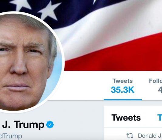The width and height of the screenshot is (162, 140).
Task: Click the retweet arrows icon
Action: [130, 136]
